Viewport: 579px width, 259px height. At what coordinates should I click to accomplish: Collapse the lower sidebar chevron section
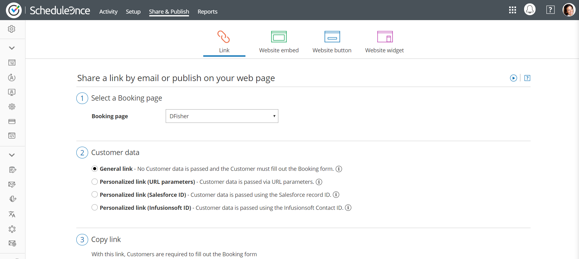[x=12, y=155]
